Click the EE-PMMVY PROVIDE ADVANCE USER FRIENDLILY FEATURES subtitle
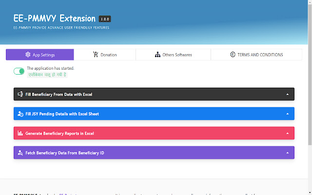The height and width of the screenshot is (195, 312). point(61,27)
